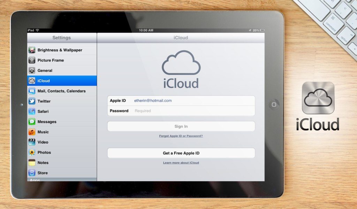Click the Notes notepad icon
The image size is (357, 209).
[32, 162]
